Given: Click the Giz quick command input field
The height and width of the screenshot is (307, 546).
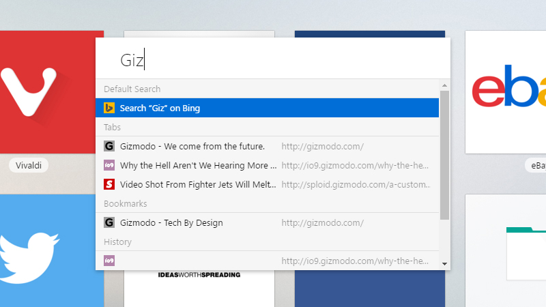Looking at the screenshot, I should (272, 59).
